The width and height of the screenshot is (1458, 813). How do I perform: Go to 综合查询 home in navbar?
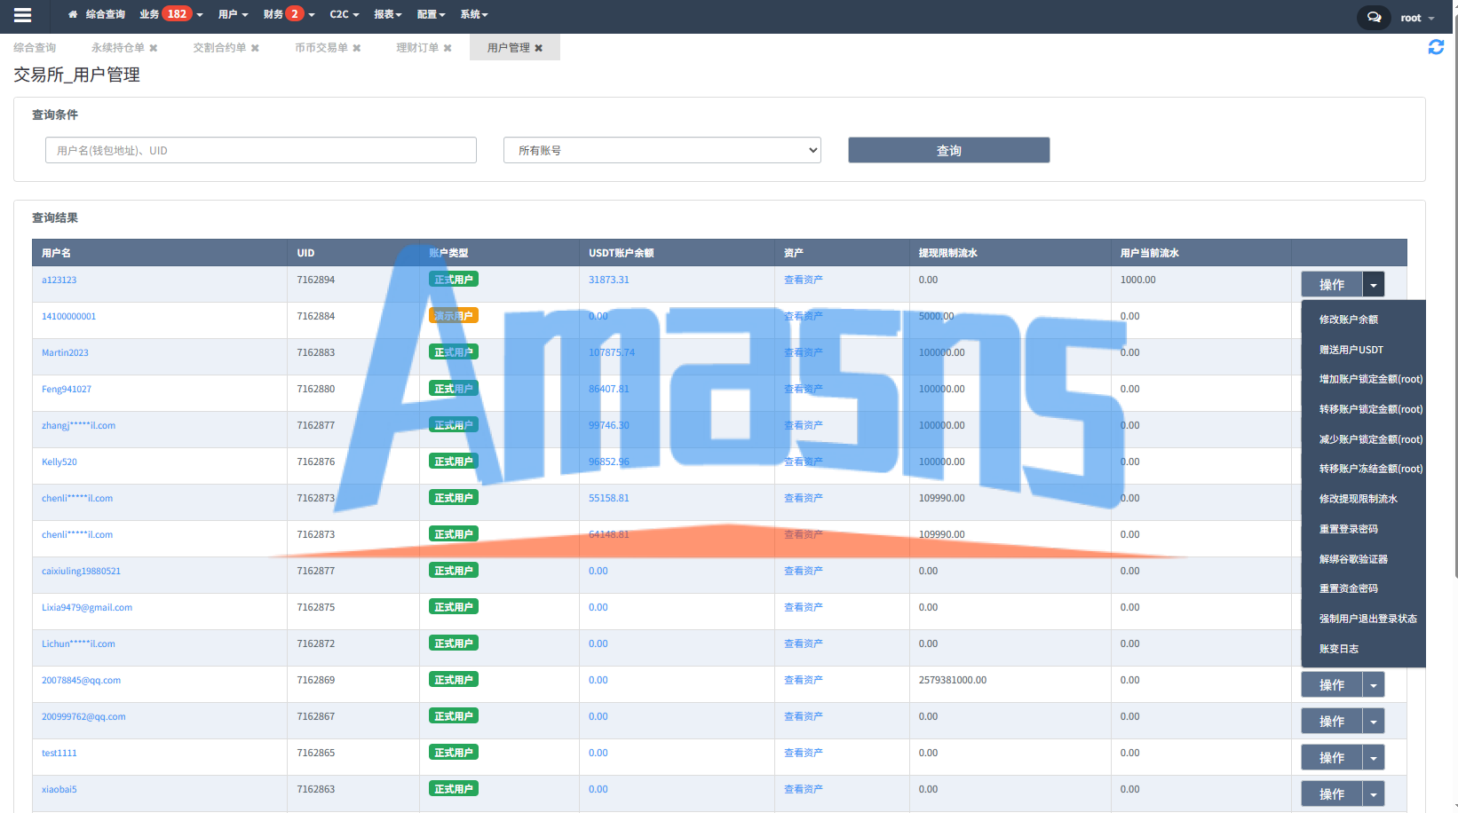point(97,14)
